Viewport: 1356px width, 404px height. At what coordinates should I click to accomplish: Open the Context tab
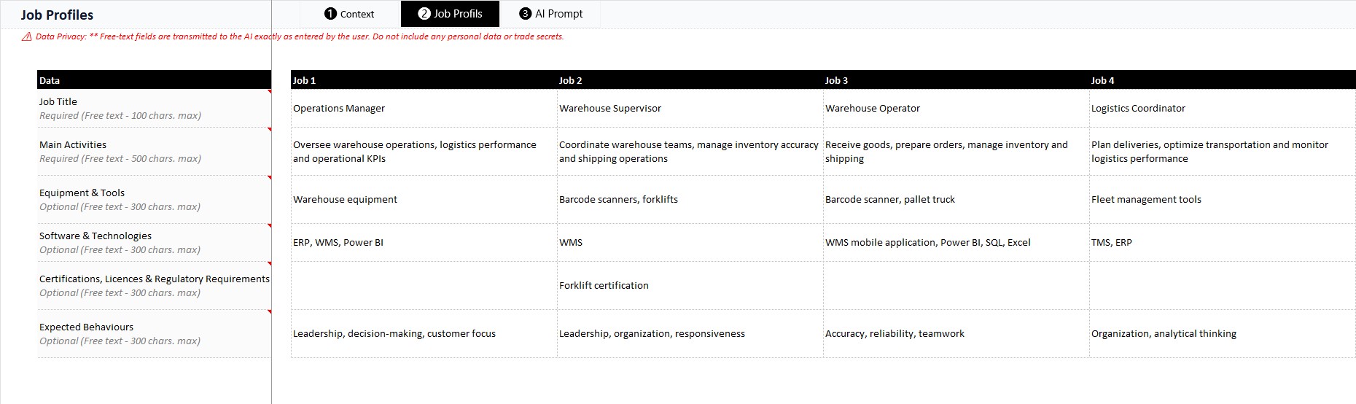[x=350, y=14]
